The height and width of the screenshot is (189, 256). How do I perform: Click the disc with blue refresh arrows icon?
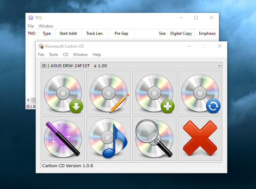(x=200, y=93)
